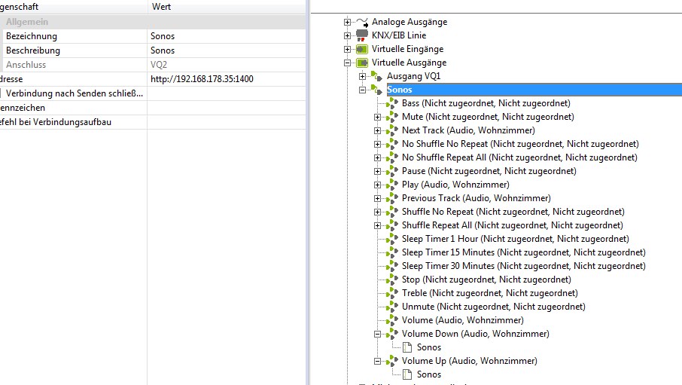Expand the Analoge Ausgänge tree node

tap(348, 22)
